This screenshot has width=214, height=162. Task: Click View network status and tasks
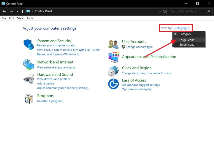pos(56,67)
